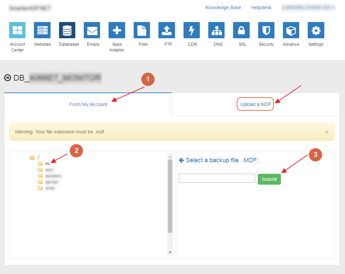Open the CDN lightning icon

pyautogui.click(x=192, y=30)
